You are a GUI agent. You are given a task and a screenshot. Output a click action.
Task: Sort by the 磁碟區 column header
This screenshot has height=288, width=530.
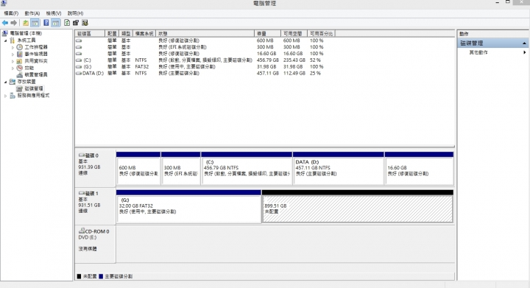pos(90,33)
